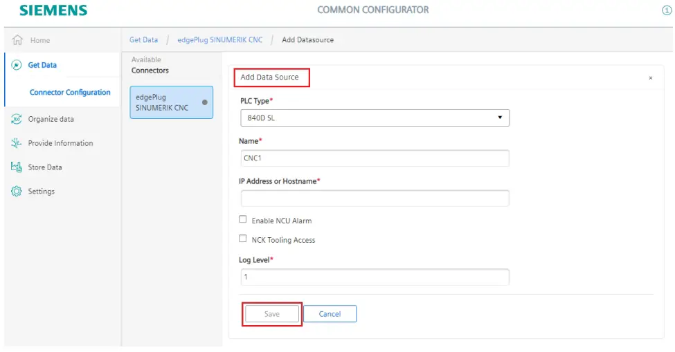Click the Organize data icon
This screenshot has width=675, height=352.
17,119
